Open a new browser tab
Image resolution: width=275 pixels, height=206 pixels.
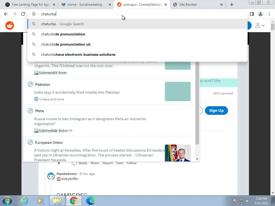point(232,5)
